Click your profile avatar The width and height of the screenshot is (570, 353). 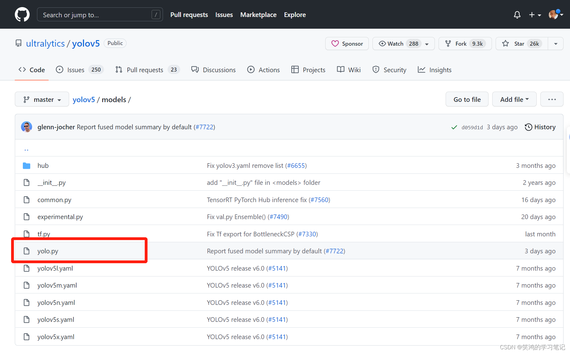[x=553, y=14]
